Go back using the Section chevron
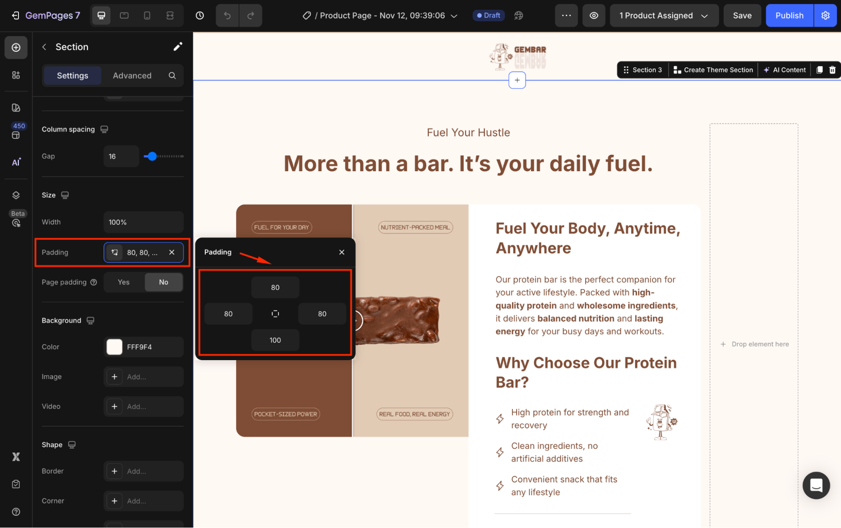Image resolution: width=841 pixels, height=528 pixels. (44, 47)
